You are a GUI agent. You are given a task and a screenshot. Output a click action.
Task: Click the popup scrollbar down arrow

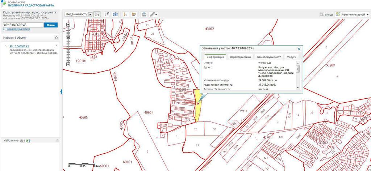click(x=298, y=87)
